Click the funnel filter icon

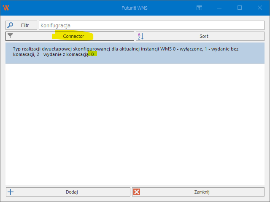coord(11,36)
